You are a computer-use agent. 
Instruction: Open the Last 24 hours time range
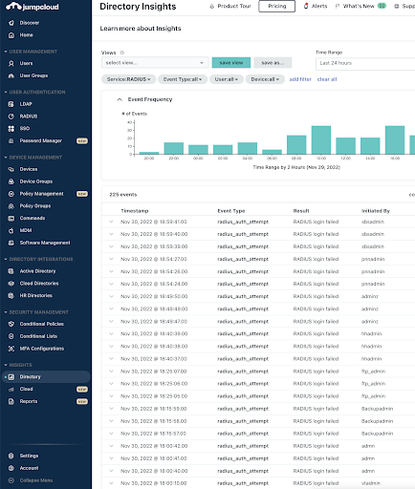pyautogui.click(x=365, y=63)
